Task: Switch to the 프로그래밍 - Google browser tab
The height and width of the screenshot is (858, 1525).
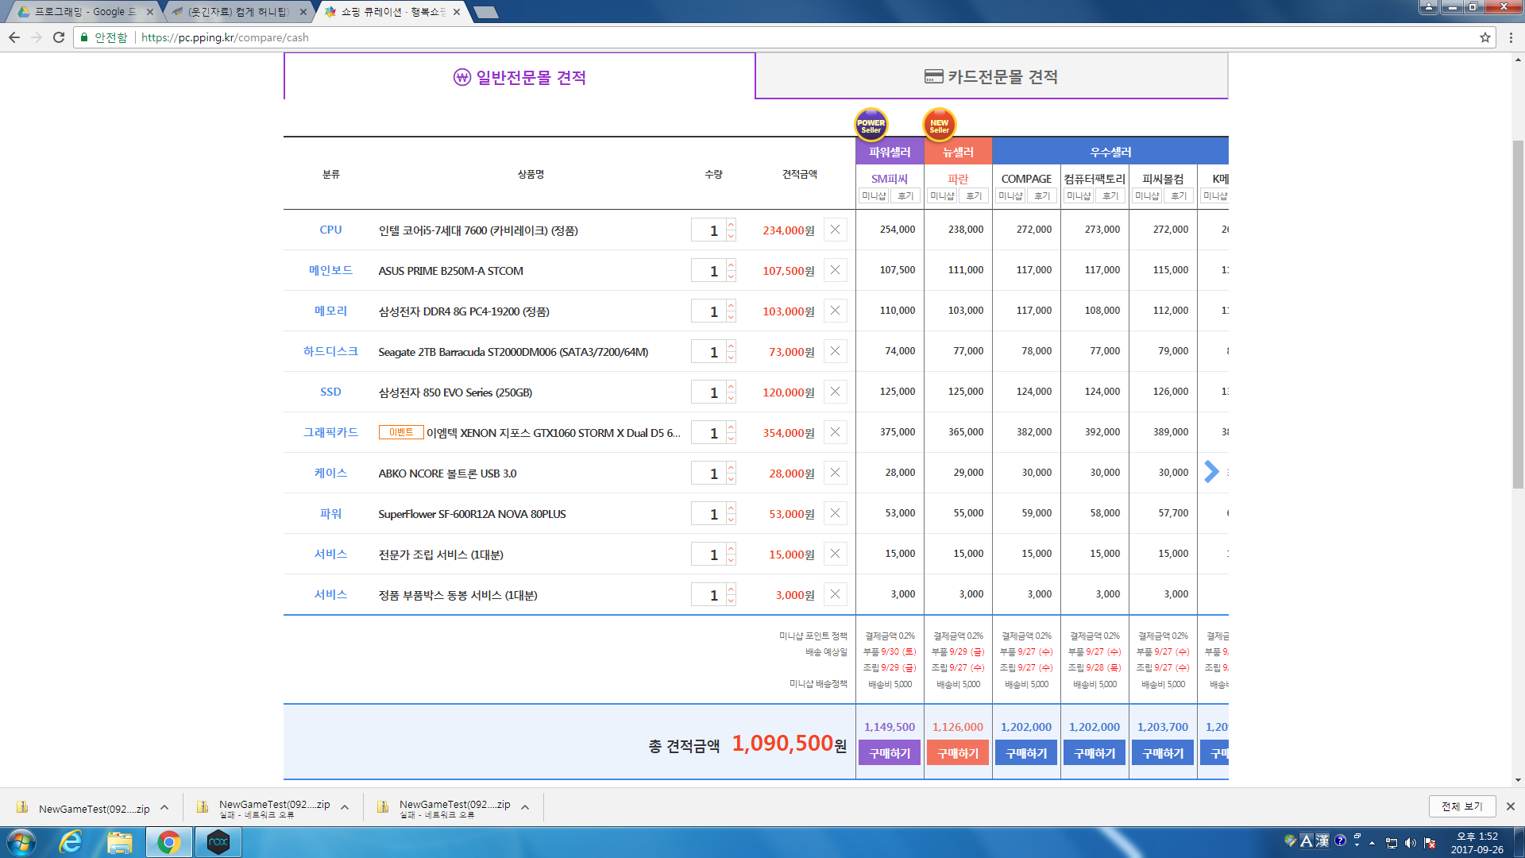Action: point(85,12)
